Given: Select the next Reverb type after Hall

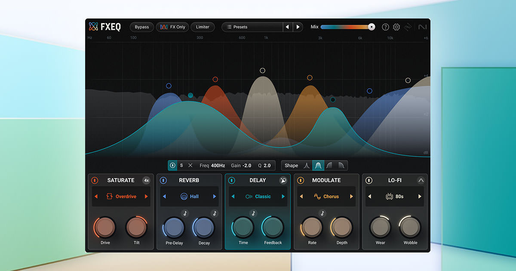Looking at the screenshot, I should tap(215, 197).
